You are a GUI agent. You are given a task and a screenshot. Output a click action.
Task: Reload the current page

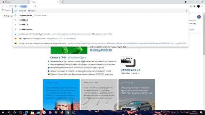click(11, 6)
